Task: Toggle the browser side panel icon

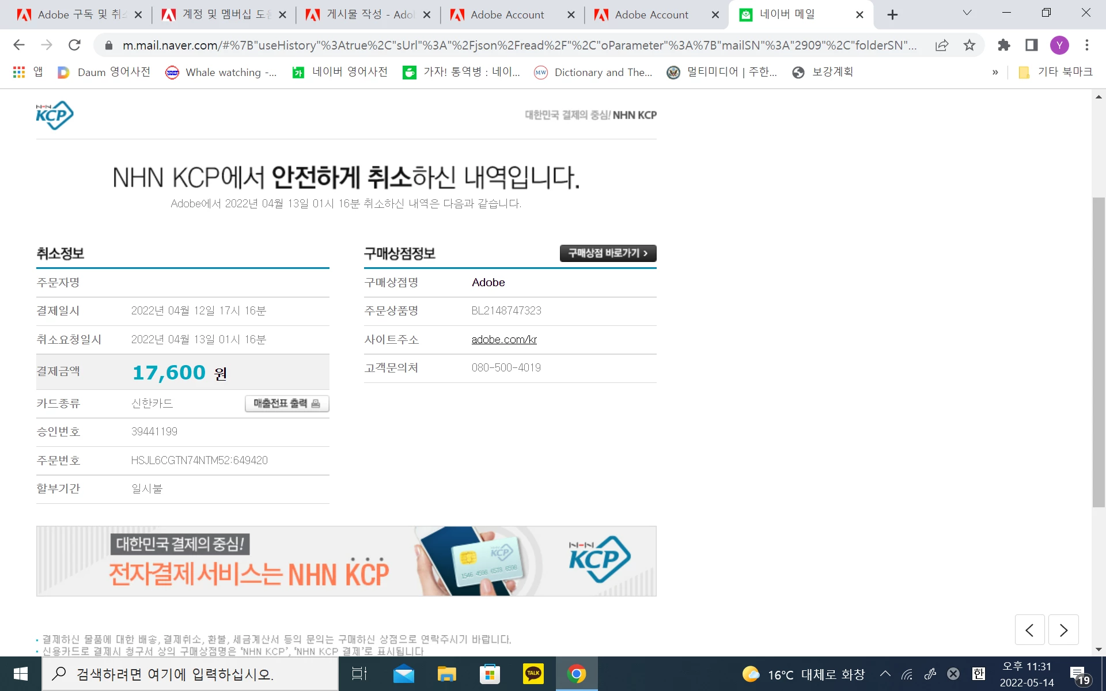Action: (x=1031, y=45)
